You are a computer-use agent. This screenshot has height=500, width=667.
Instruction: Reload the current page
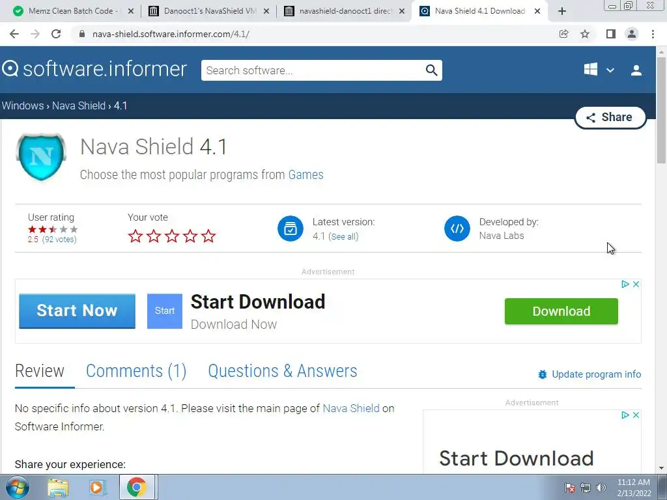coord(56,34)
